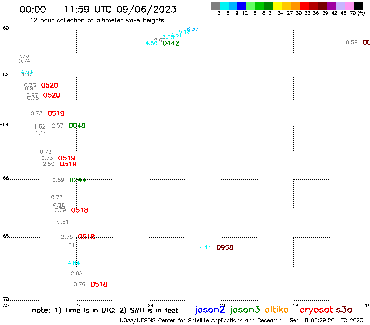This screenshot has width=370, height=325.
Task: Click the 's3a' satellite legend label
Action: [x=344, y=310]
